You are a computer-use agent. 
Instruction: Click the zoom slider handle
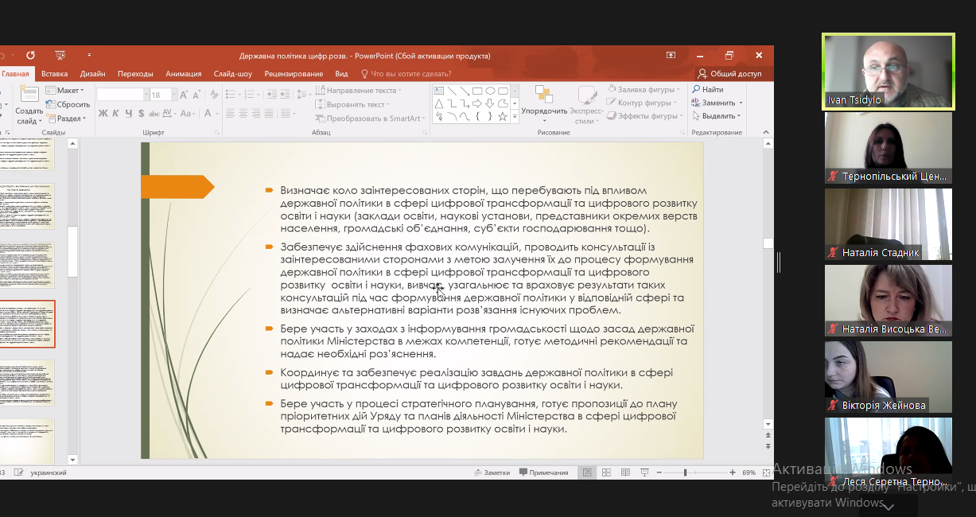pos(685,472)
